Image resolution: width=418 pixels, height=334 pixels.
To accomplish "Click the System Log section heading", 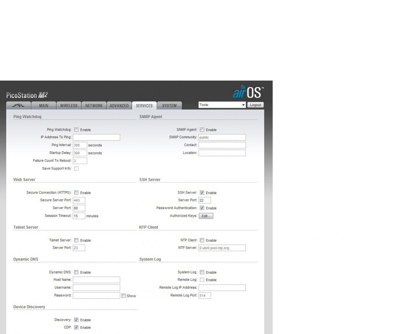I will click(150, 260).
